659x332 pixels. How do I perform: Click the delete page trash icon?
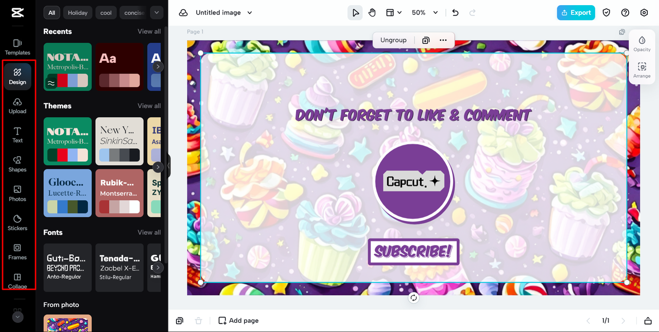198,321
